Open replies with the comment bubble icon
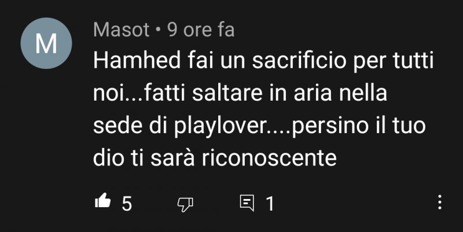 pos(247,203)
